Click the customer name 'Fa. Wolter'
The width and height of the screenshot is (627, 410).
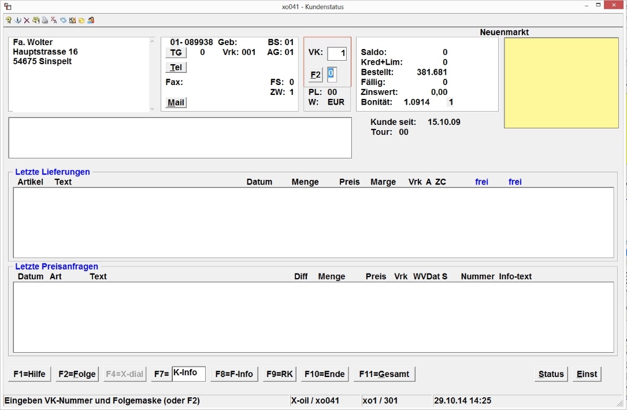[x=33, y=42]
